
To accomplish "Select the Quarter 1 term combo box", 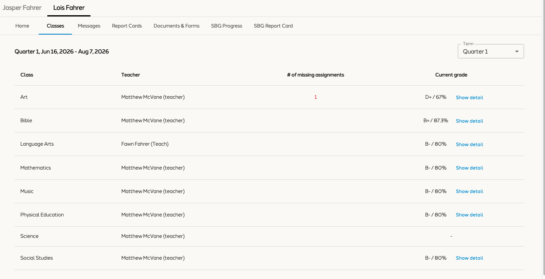I will [491, 51].
